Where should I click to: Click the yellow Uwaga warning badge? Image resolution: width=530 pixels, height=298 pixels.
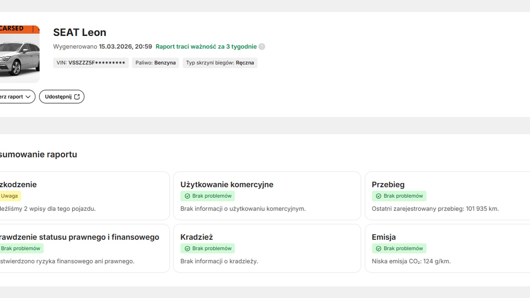10,196
